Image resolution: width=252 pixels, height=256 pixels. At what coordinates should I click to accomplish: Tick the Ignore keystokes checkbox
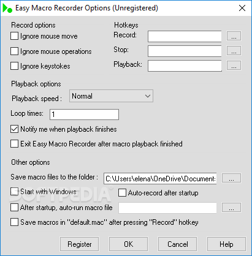pos(14,66)
